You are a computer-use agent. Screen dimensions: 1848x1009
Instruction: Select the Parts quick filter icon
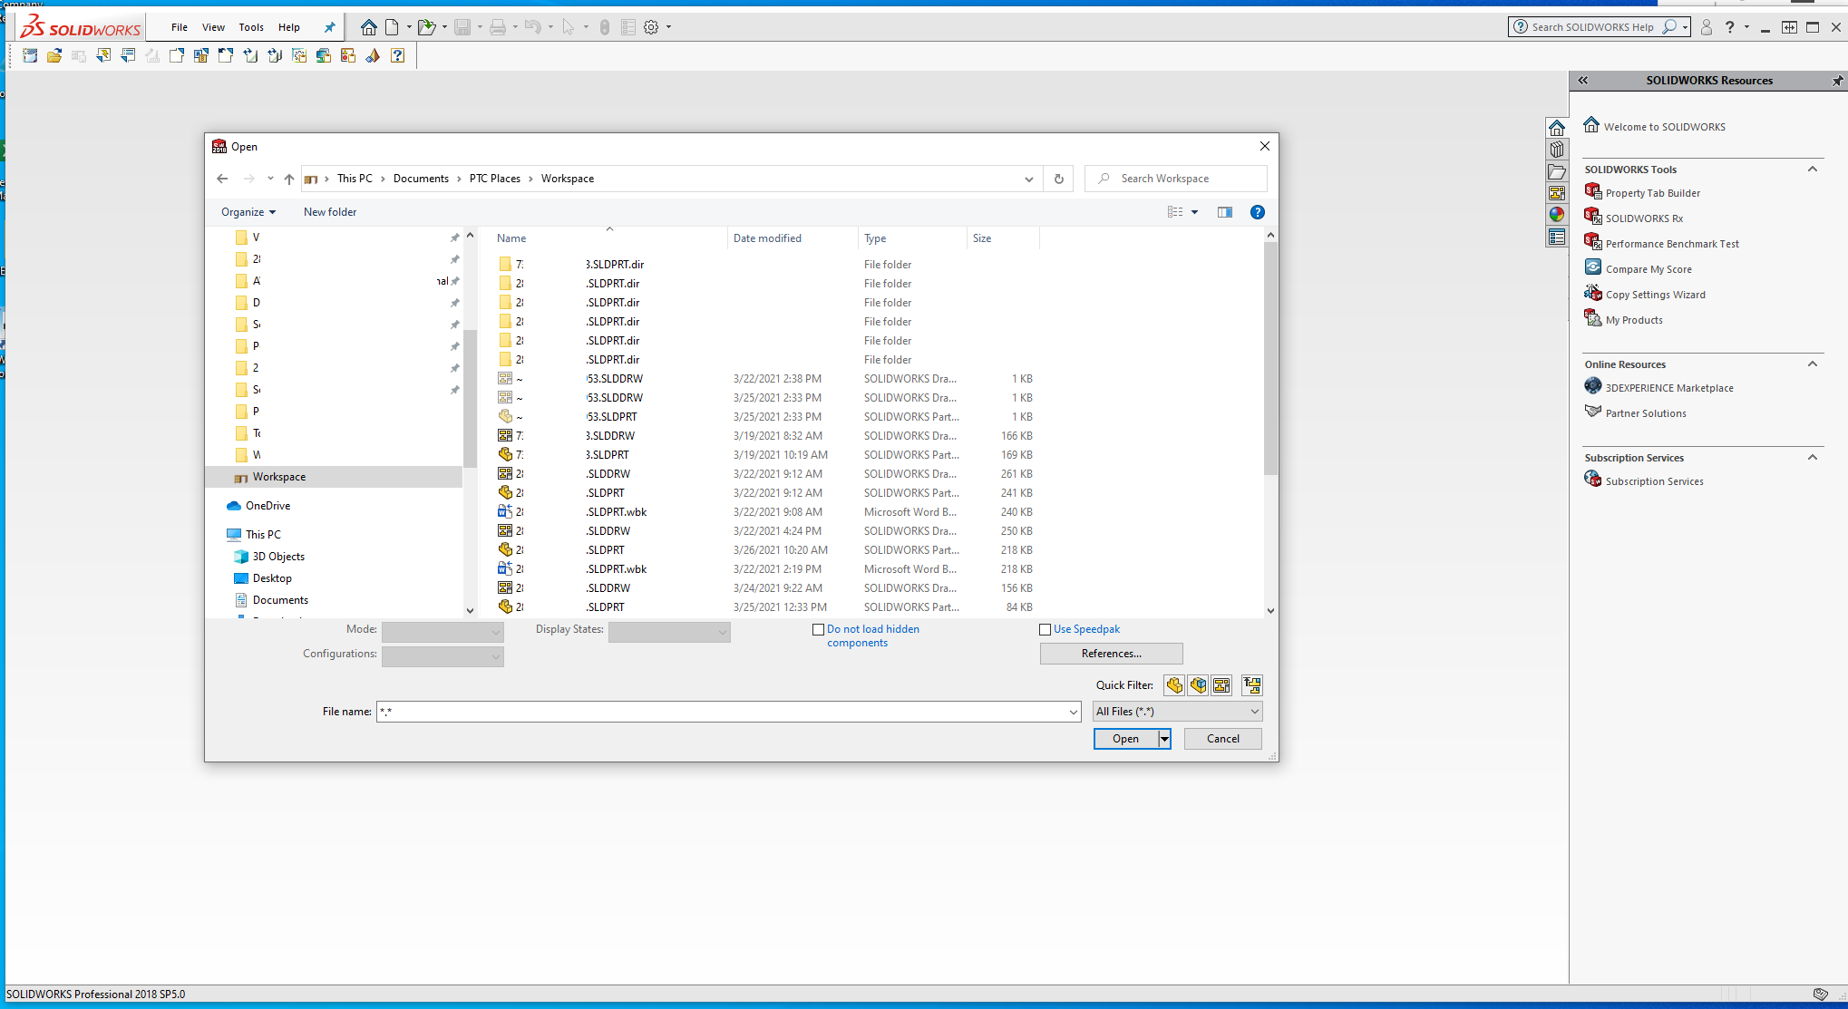click(1174, 685)
